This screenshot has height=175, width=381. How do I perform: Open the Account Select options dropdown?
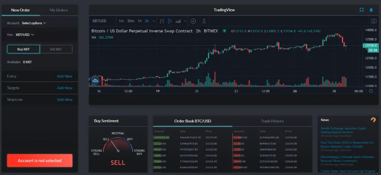coord(34,23)
